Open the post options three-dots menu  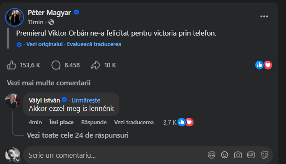(x=264, y=16)
